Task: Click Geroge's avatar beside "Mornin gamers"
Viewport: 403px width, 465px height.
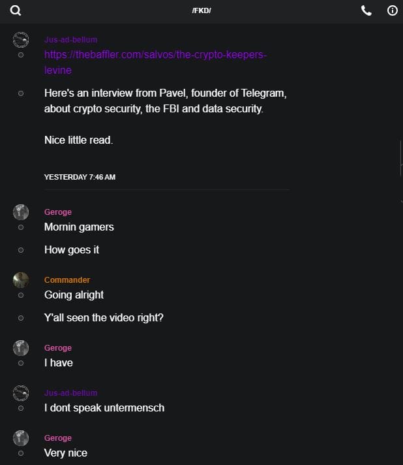Action: tap(21, 212)
